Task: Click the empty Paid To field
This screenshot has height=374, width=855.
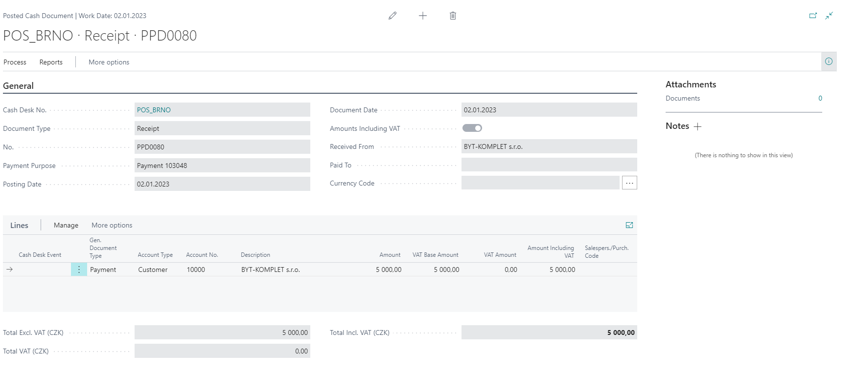Action: point(549,165)
